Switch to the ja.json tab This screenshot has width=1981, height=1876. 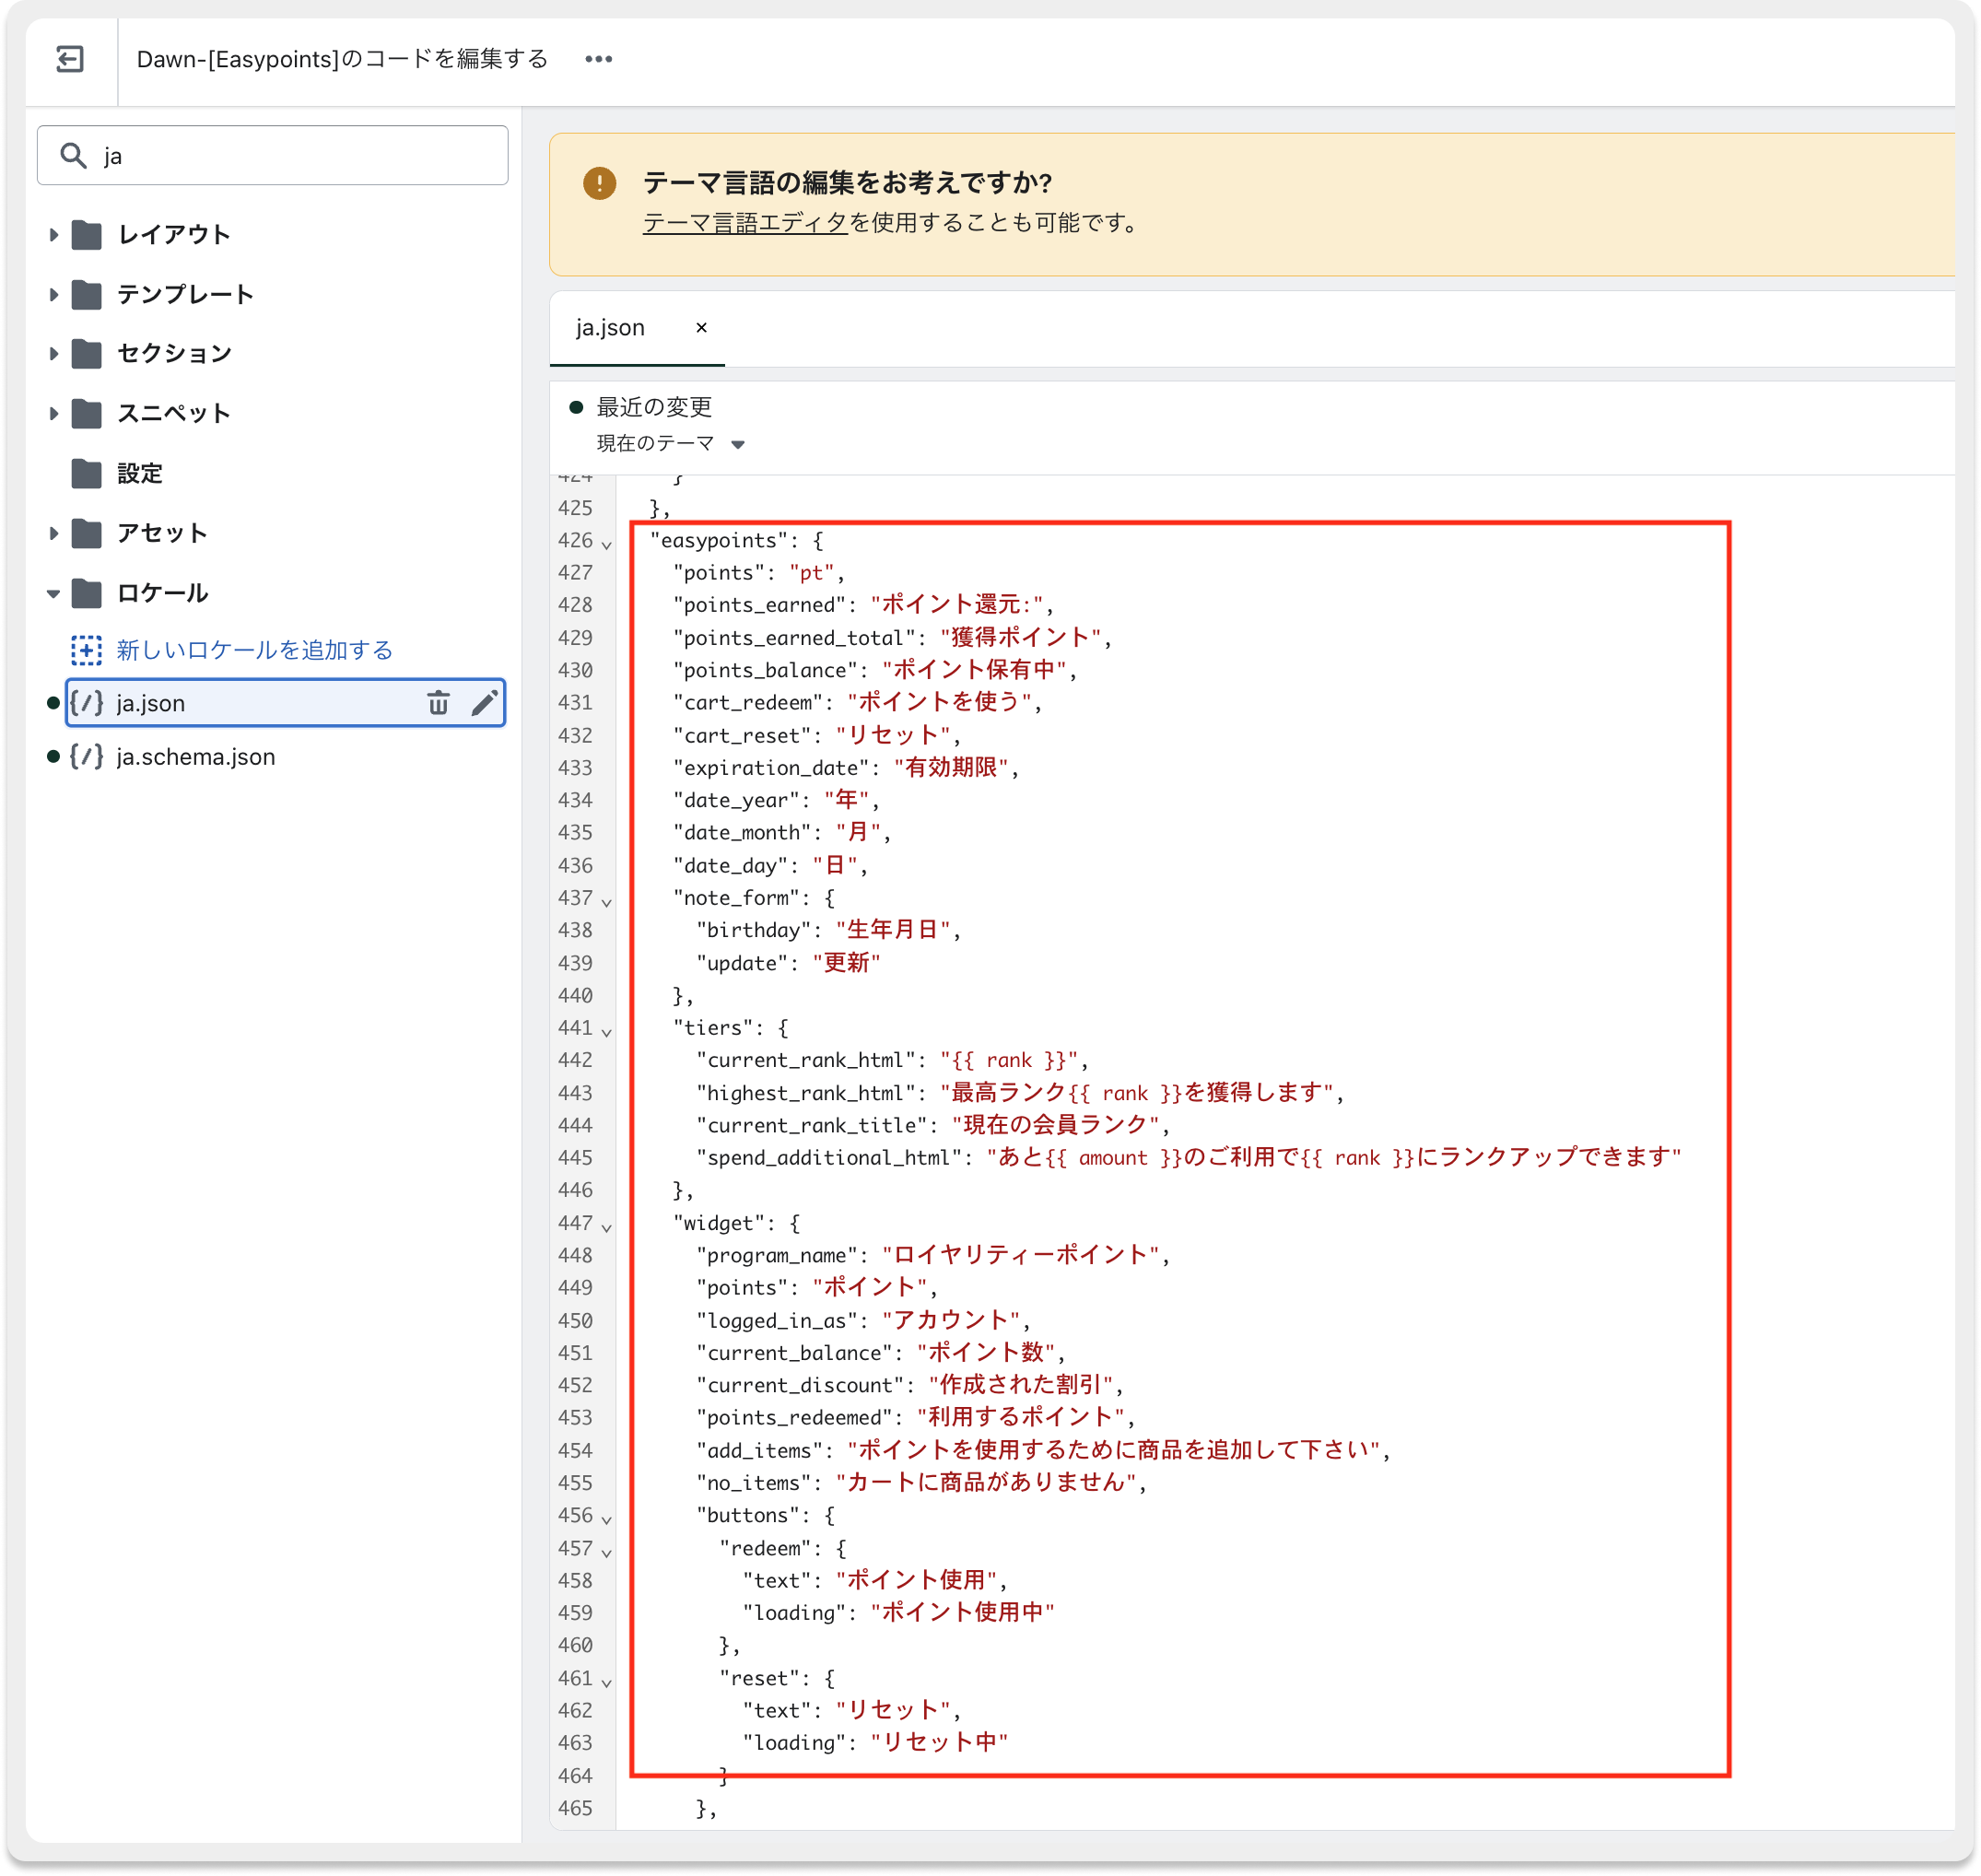click(x=610, y=328)
